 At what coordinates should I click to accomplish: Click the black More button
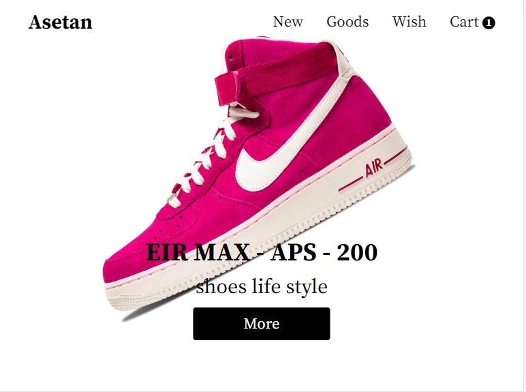coord(262,324)
